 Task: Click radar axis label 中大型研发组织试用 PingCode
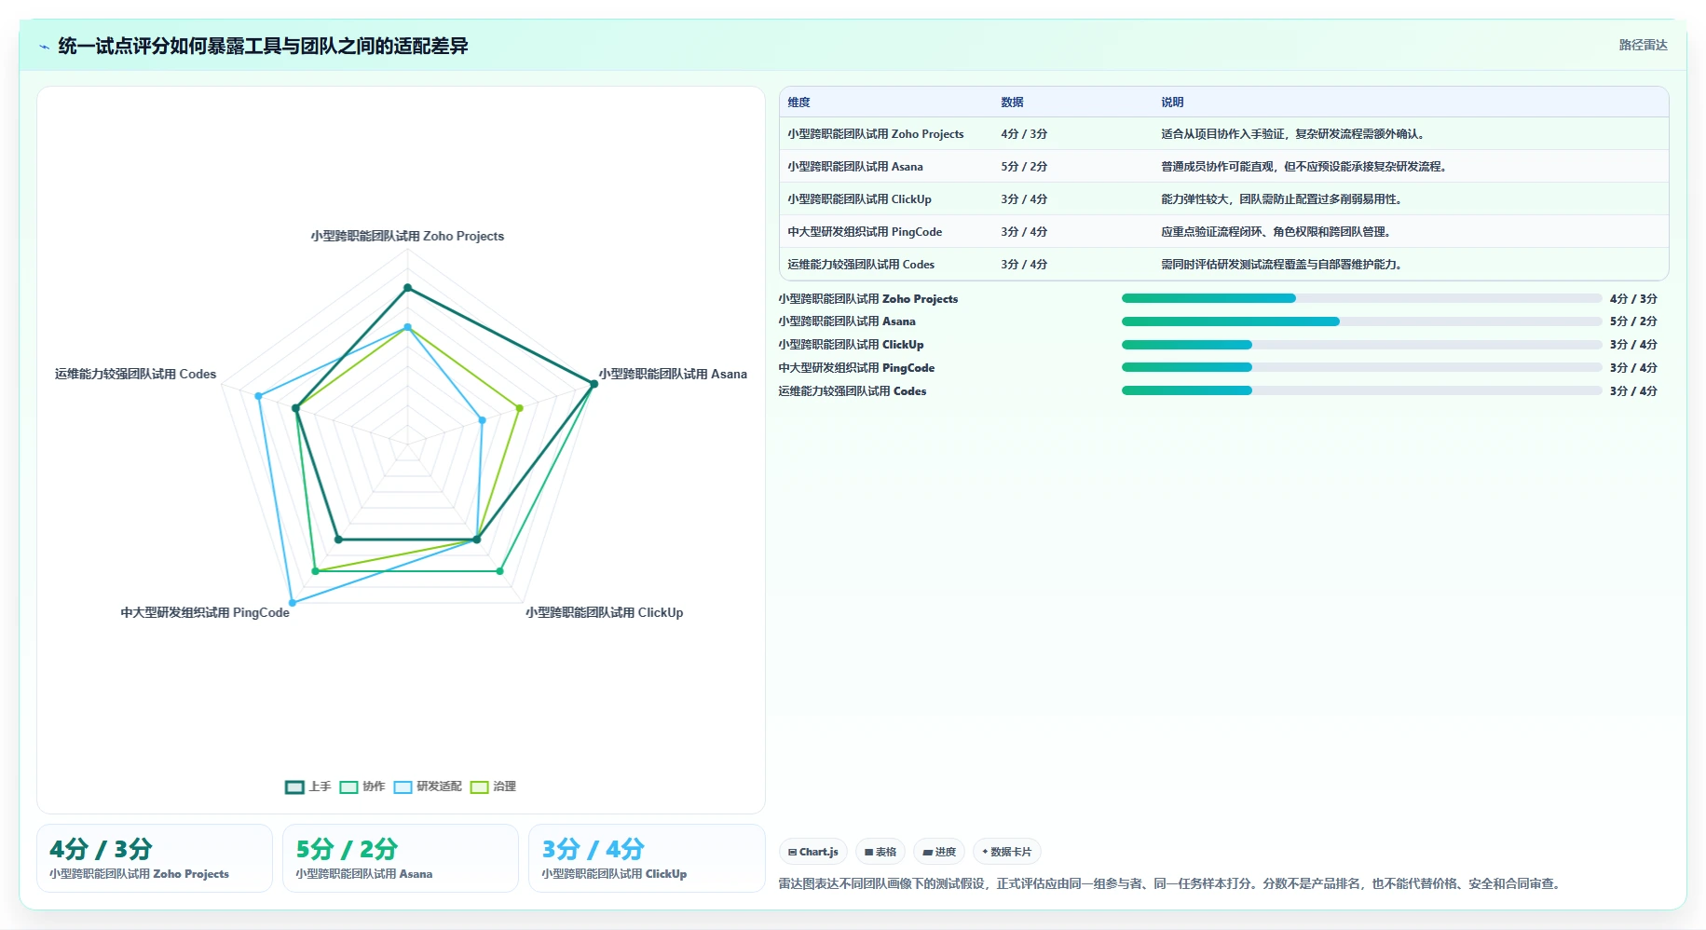click(205, 612)
